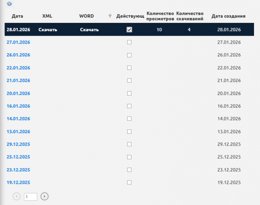The width and height of the screenshot is (260, 205).
Task: Click creation date 22.01.2026 cell
Action: point(229,68)
